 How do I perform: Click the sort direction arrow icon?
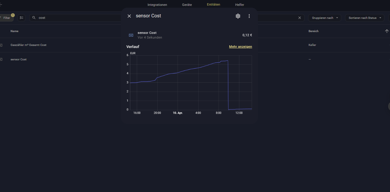click(x=387, y=31)
